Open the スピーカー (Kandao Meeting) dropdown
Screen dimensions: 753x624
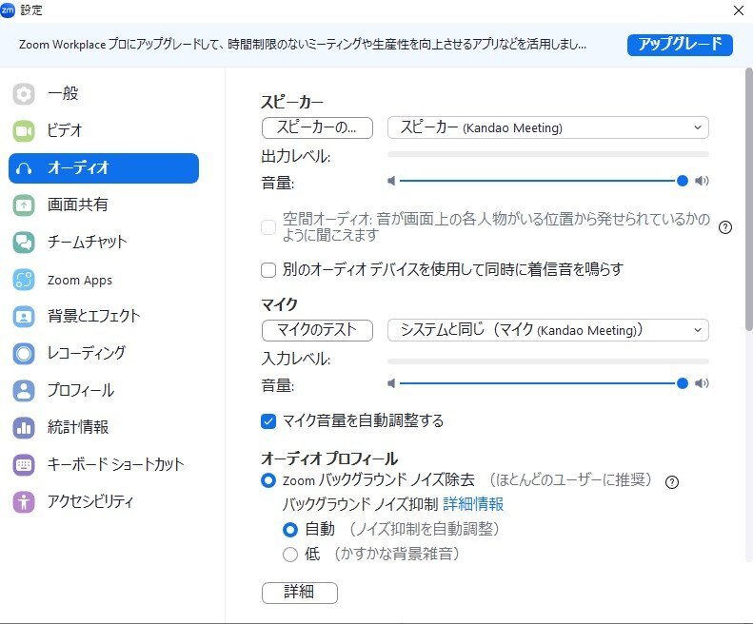(548, 127)
